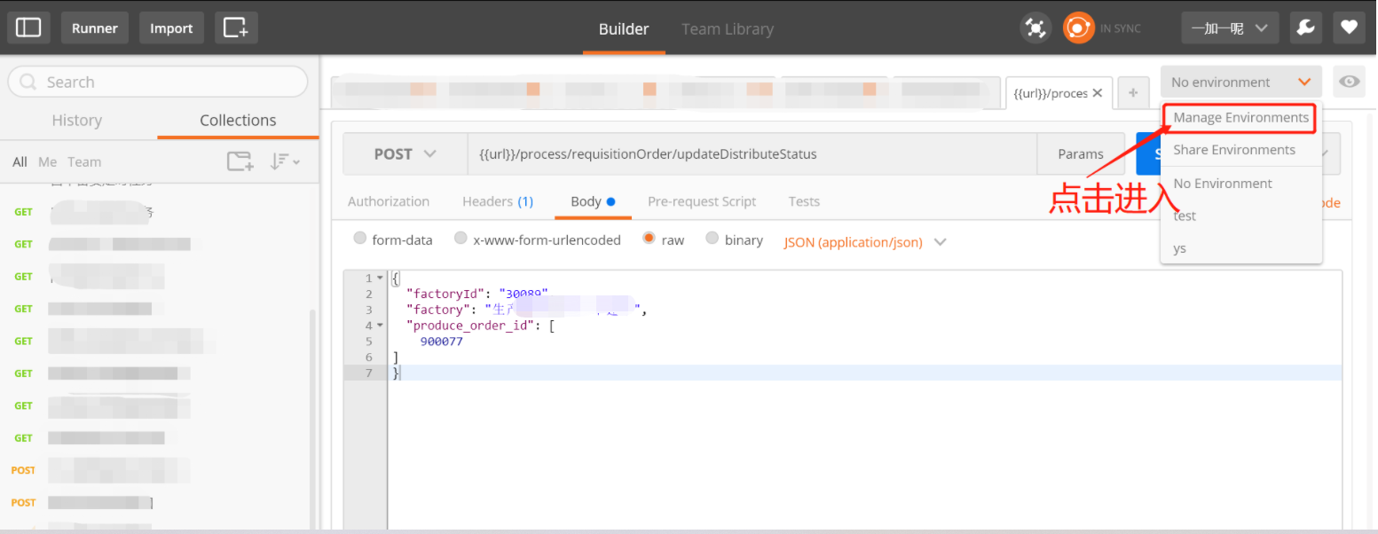Toggle the sidebar panel icon

click(28, 28)
